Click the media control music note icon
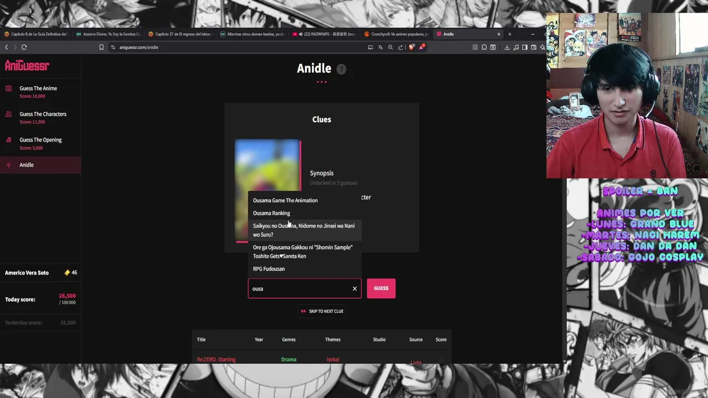This screenshot has height=398, width=708. coord(516,48)
